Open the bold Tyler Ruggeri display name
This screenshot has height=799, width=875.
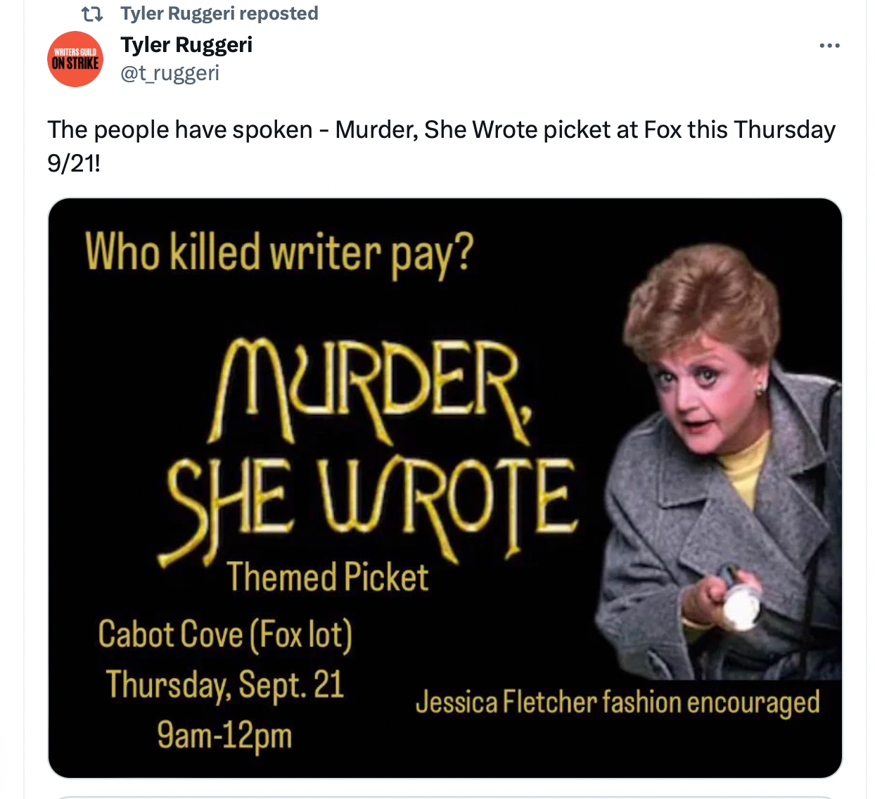click(x=186, y=44)
